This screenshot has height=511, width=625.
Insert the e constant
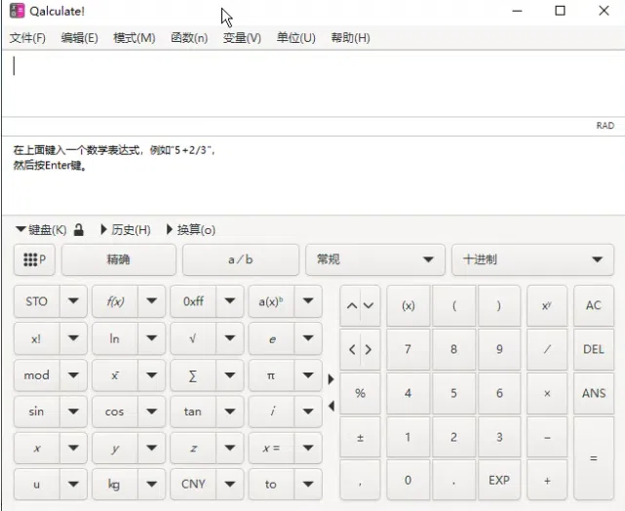271,338
